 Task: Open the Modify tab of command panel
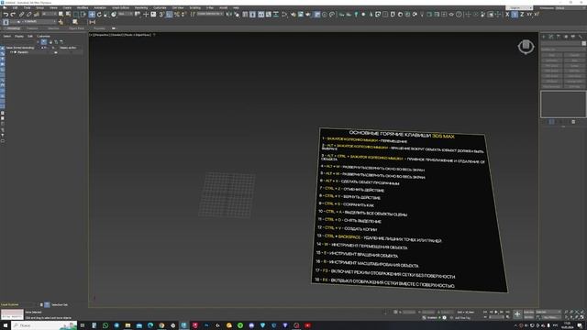pos(551,37)
